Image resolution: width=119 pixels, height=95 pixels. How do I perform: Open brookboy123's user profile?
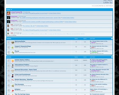click(95, 71)
